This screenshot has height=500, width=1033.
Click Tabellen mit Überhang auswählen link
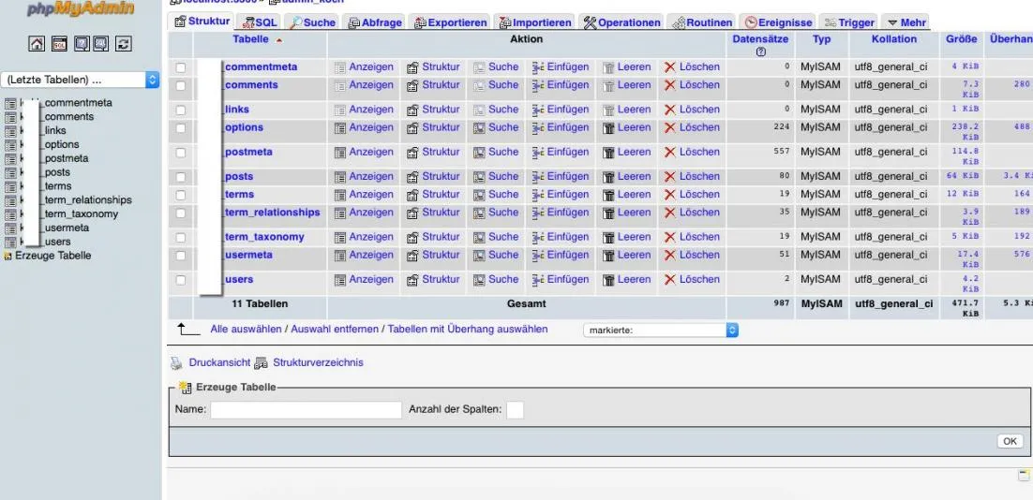pos(468,330)
